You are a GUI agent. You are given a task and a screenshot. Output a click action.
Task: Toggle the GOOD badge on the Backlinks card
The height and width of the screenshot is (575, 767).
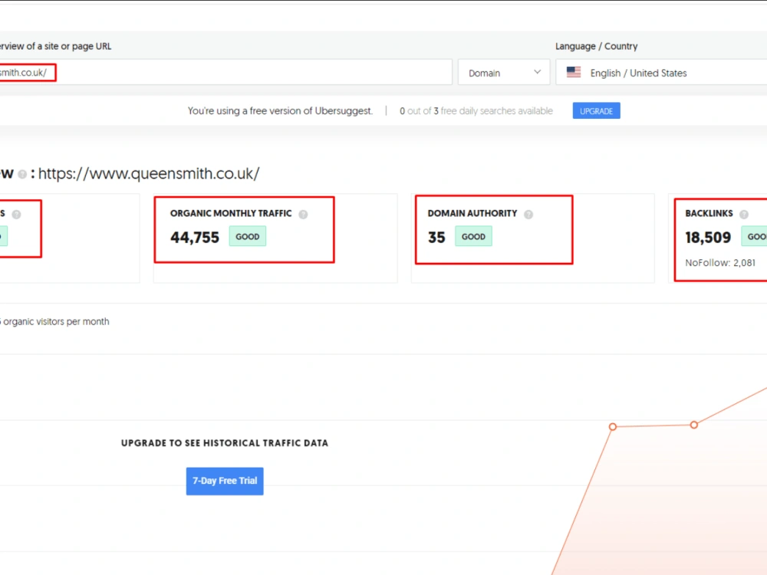pos(756,237)
